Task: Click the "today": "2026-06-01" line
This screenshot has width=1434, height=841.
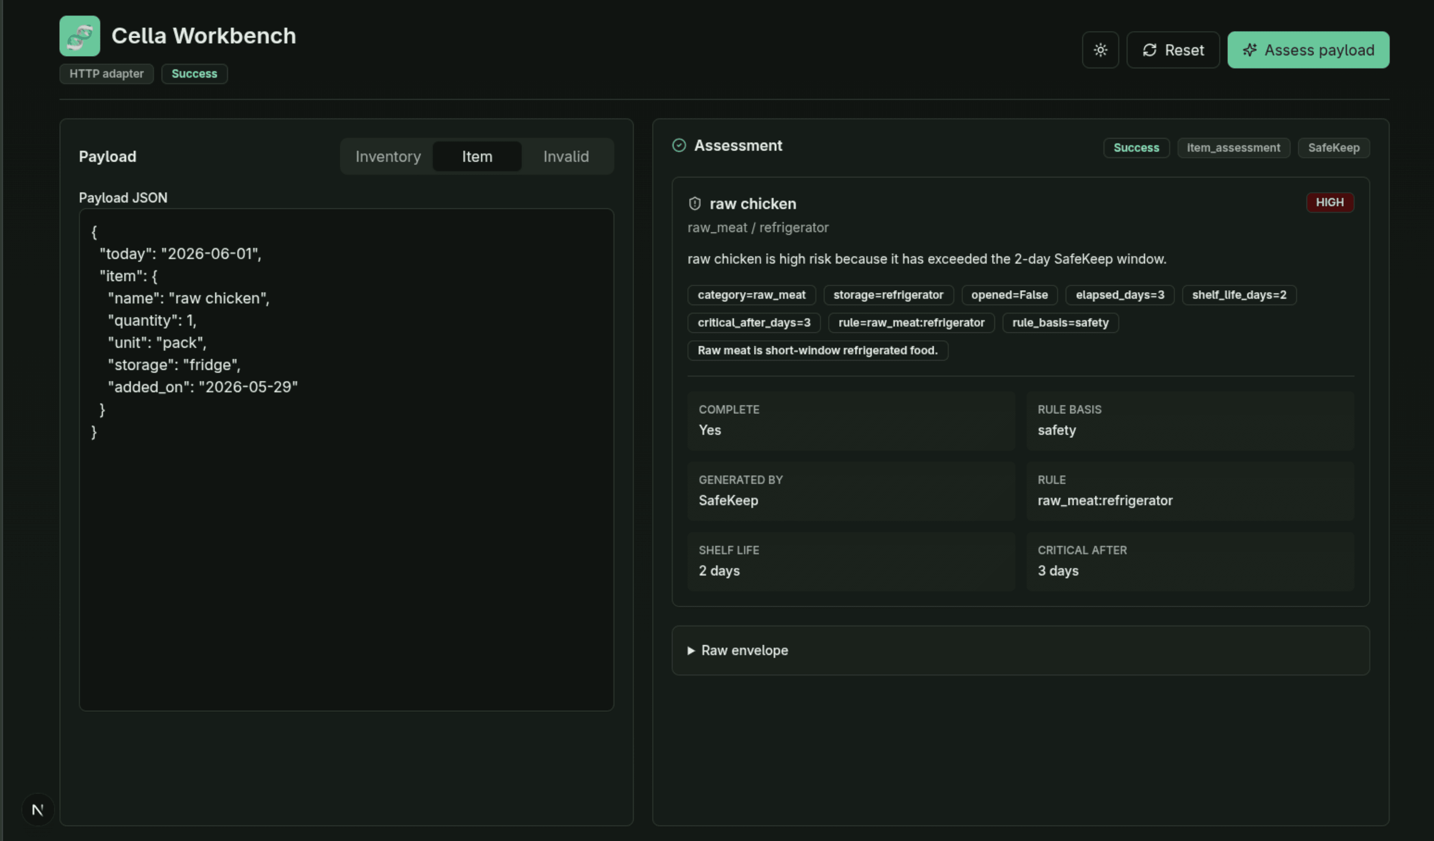Action: (180, 254)
